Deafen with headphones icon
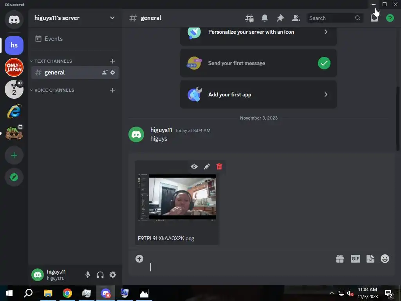Image resolution: width=401 pixels, height=301 pixels. point(100,275)
